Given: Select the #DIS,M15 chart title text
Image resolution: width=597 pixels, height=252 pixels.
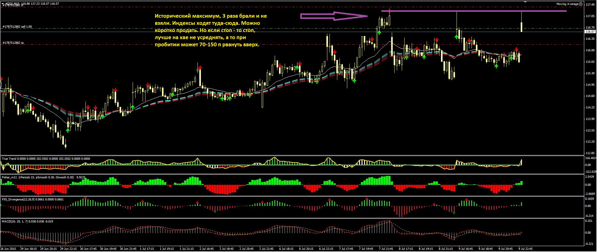Looking at the screenshot, I should [12, 3].
